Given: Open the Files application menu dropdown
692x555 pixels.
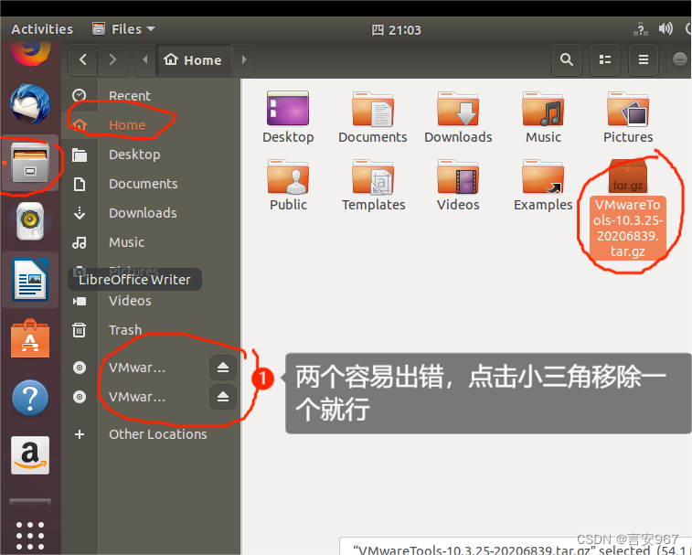Looking at the screenshot, I should (124, 29).
